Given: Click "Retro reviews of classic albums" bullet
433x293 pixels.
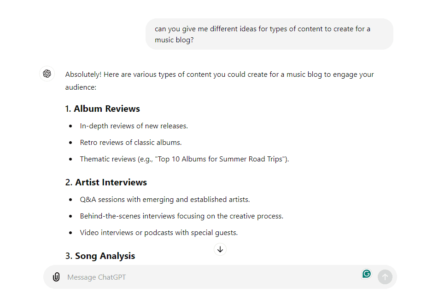Looking at the screenshot, I should coord(131,142).
